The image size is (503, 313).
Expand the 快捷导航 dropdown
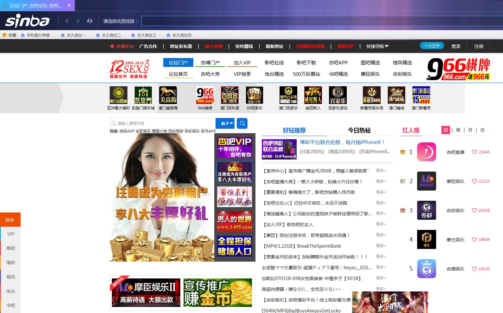(377, 46)
